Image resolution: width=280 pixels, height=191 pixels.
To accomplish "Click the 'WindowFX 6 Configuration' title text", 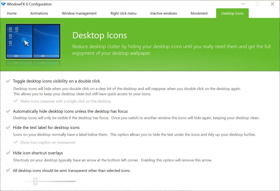I will point(29,4).
